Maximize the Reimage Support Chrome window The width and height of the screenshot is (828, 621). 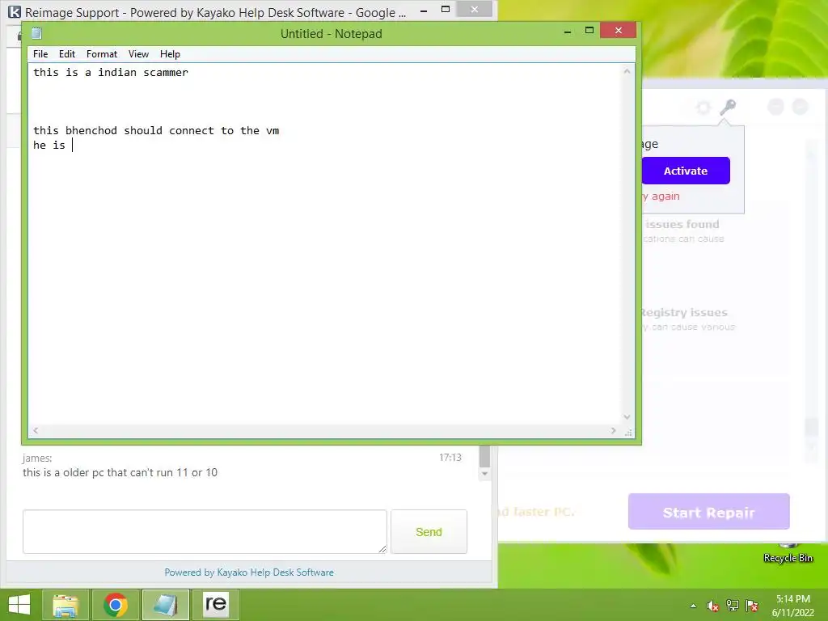click(x=446, y=9)
